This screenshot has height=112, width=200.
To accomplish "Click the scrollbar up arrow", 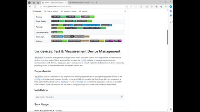I will click(167, 10).
